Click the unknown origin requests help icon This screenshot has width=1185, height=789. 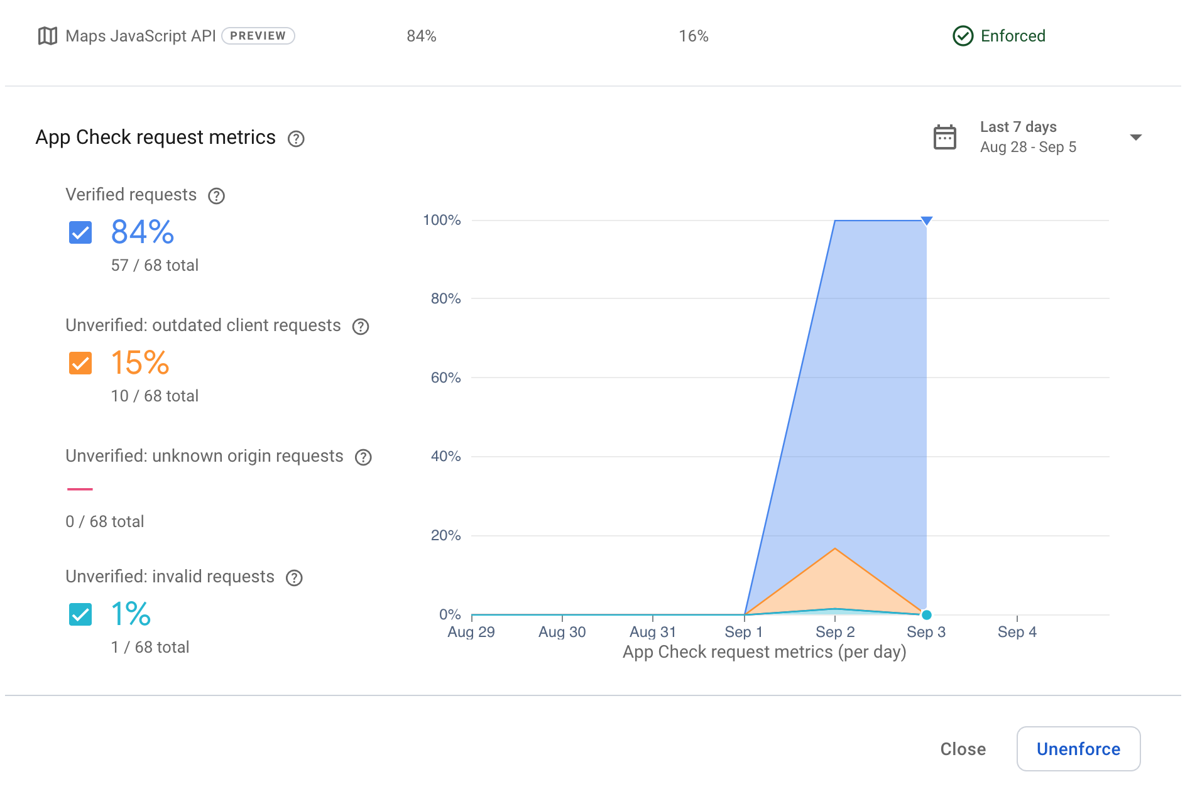coord(363,457)
